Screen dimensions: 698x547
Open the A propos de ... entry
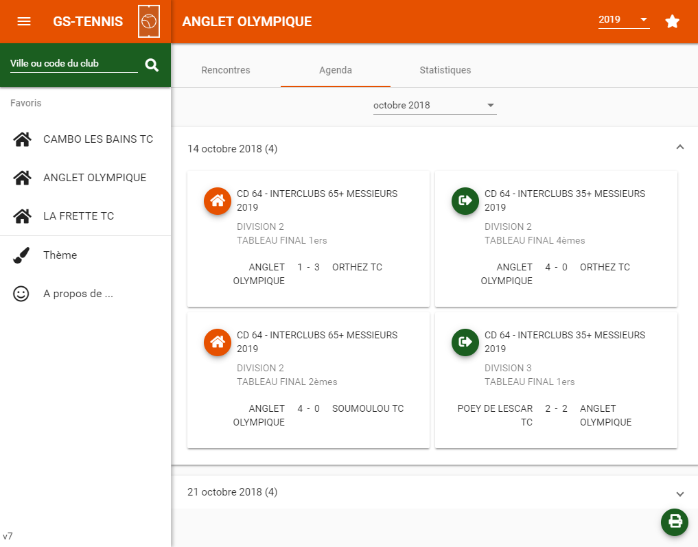pos(86,294)
